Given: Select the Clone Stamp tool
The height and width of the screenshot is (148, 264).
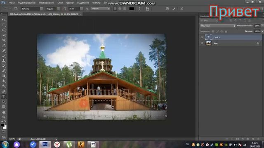Looking at the screenshot, I should coord(4,61).
